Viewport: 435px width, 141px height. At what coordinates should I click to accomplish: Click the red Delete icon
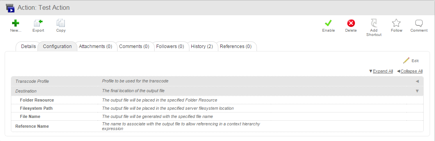(x=351, y=23)
